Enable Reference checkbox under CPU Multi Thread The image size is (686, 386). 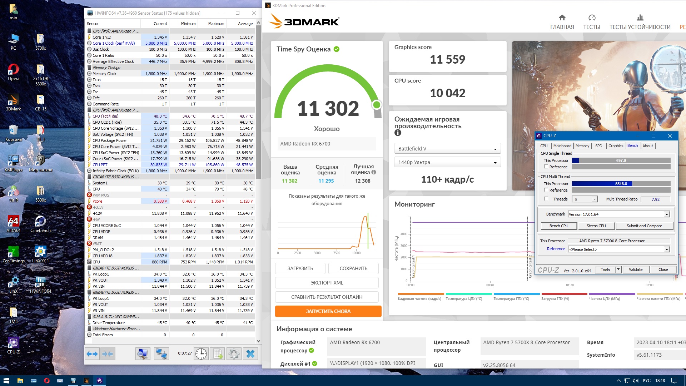click(546, 190)
